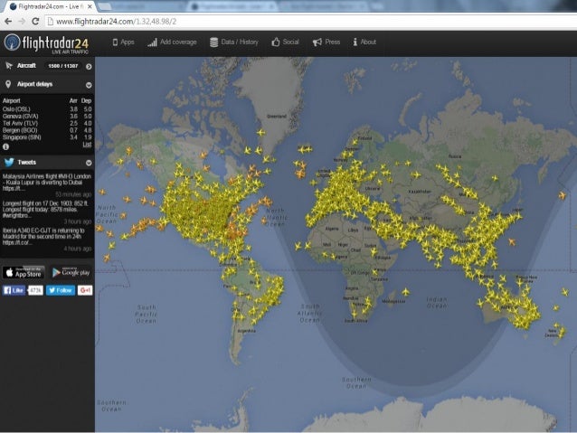
Task: Click the browser back arrow
Action: pyautogui.click(x=8, y=22)
